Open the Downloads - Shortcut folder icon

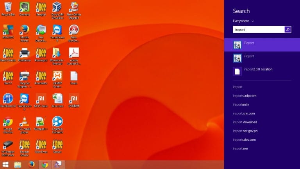[57, 56]
